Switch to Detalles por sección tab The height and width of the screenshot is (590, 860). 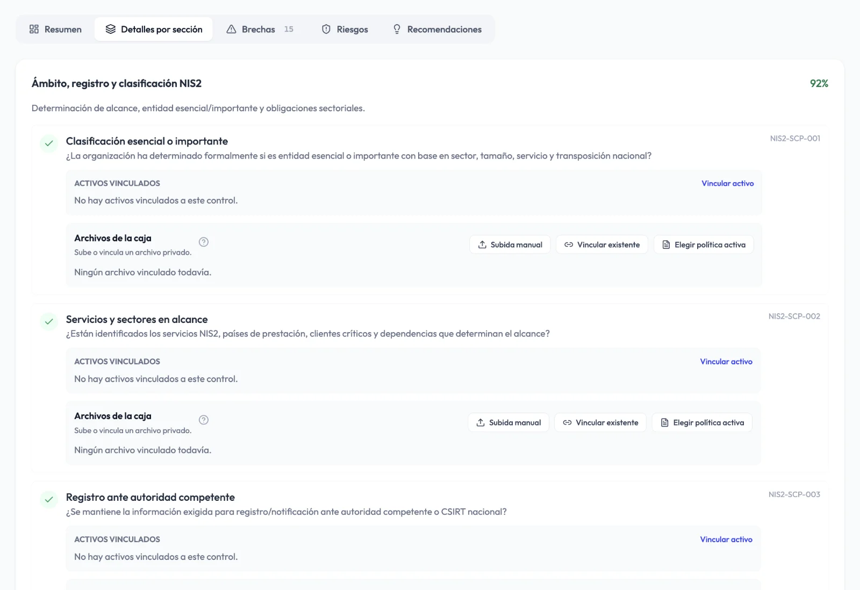point(154,29)
